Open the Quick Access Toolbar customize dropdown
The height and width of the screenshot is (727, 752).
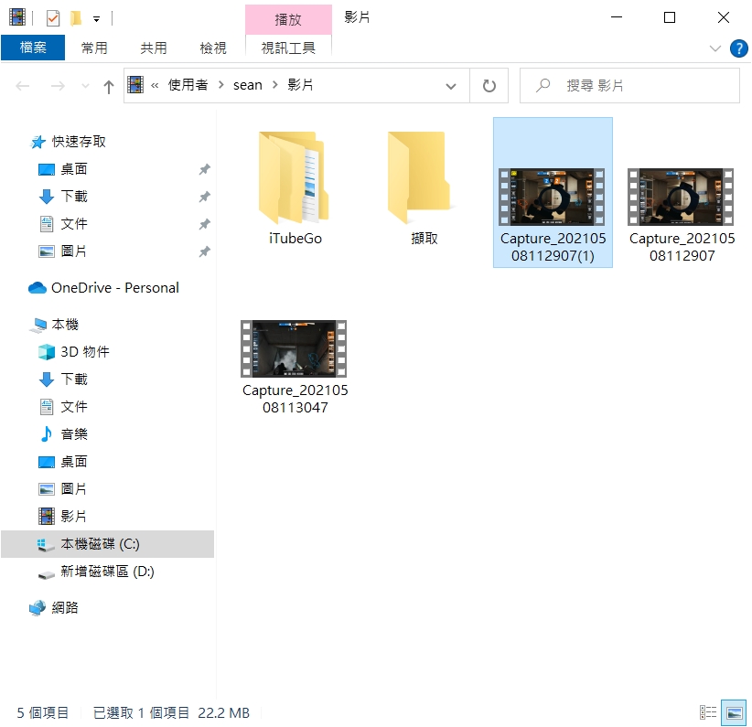click(x=96, y=18)
